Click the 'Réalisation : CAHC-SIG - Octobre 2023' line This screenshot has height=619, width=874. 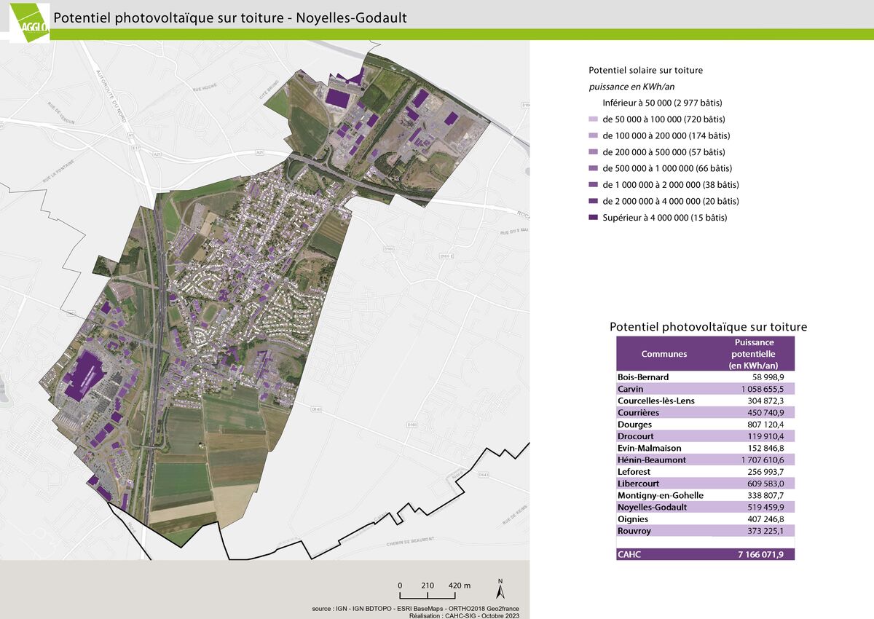pyautogui.click(x=465, y=616)
